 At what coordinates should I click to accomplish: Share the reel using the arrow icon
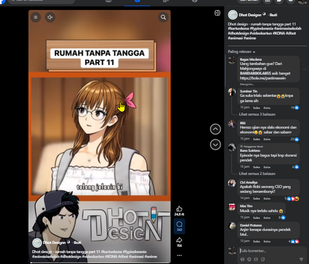179,240
